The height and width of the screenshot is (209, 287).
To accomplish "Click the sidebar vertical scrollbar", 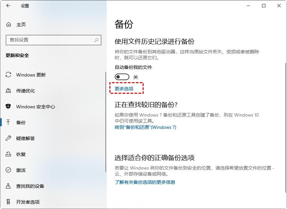I will pyautogui.click(x=106, y=122).
